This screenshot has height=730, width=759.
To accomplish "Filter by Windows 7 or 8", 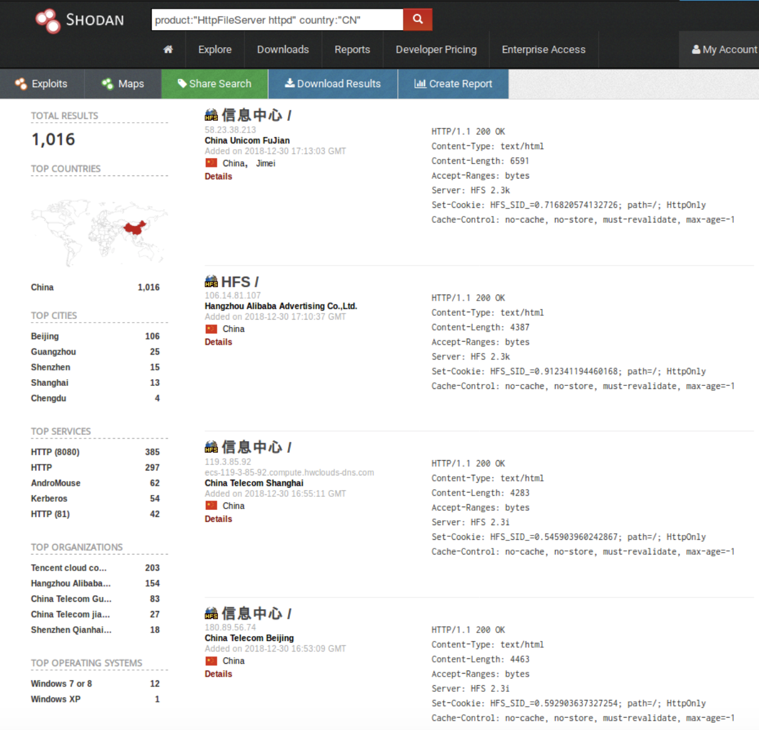I will pyautogui.click(x=61, y=684).
